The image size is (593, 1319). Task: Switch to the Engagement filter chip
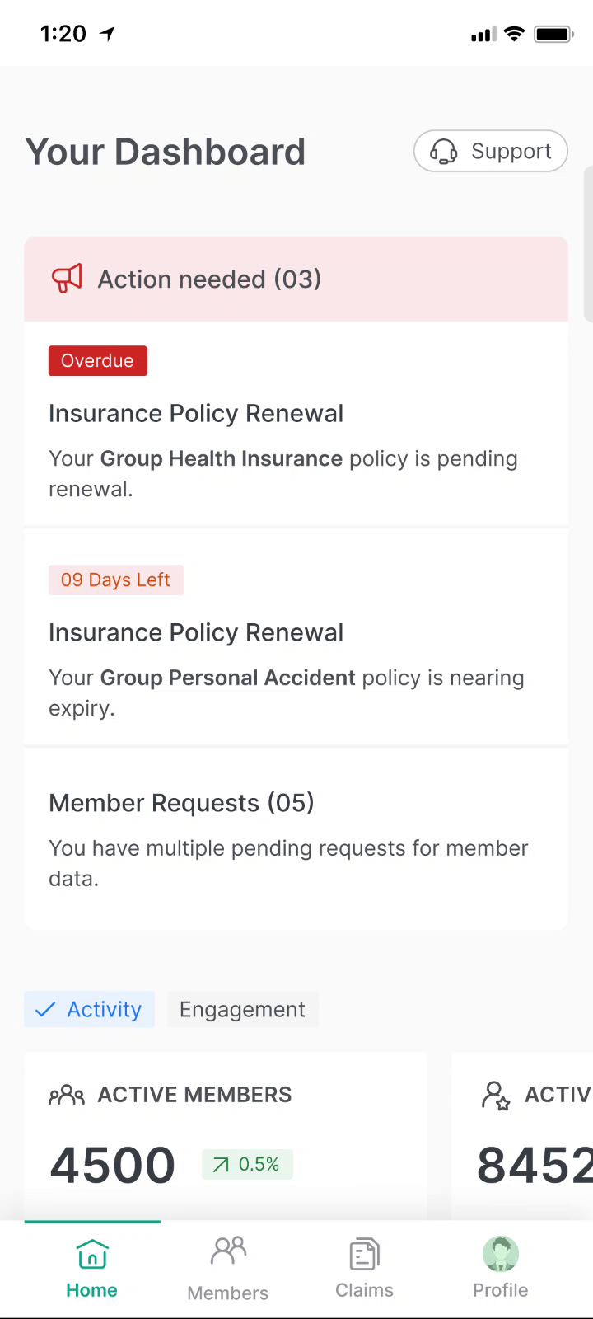pyautogui.click(x=242, y=1009)
